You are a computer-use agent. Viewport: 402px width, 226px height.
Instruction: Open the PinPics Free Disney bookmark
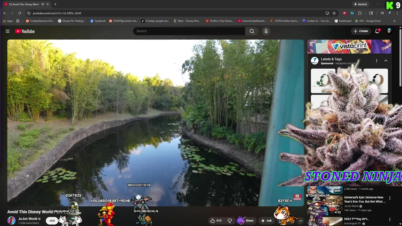[220, 21]
